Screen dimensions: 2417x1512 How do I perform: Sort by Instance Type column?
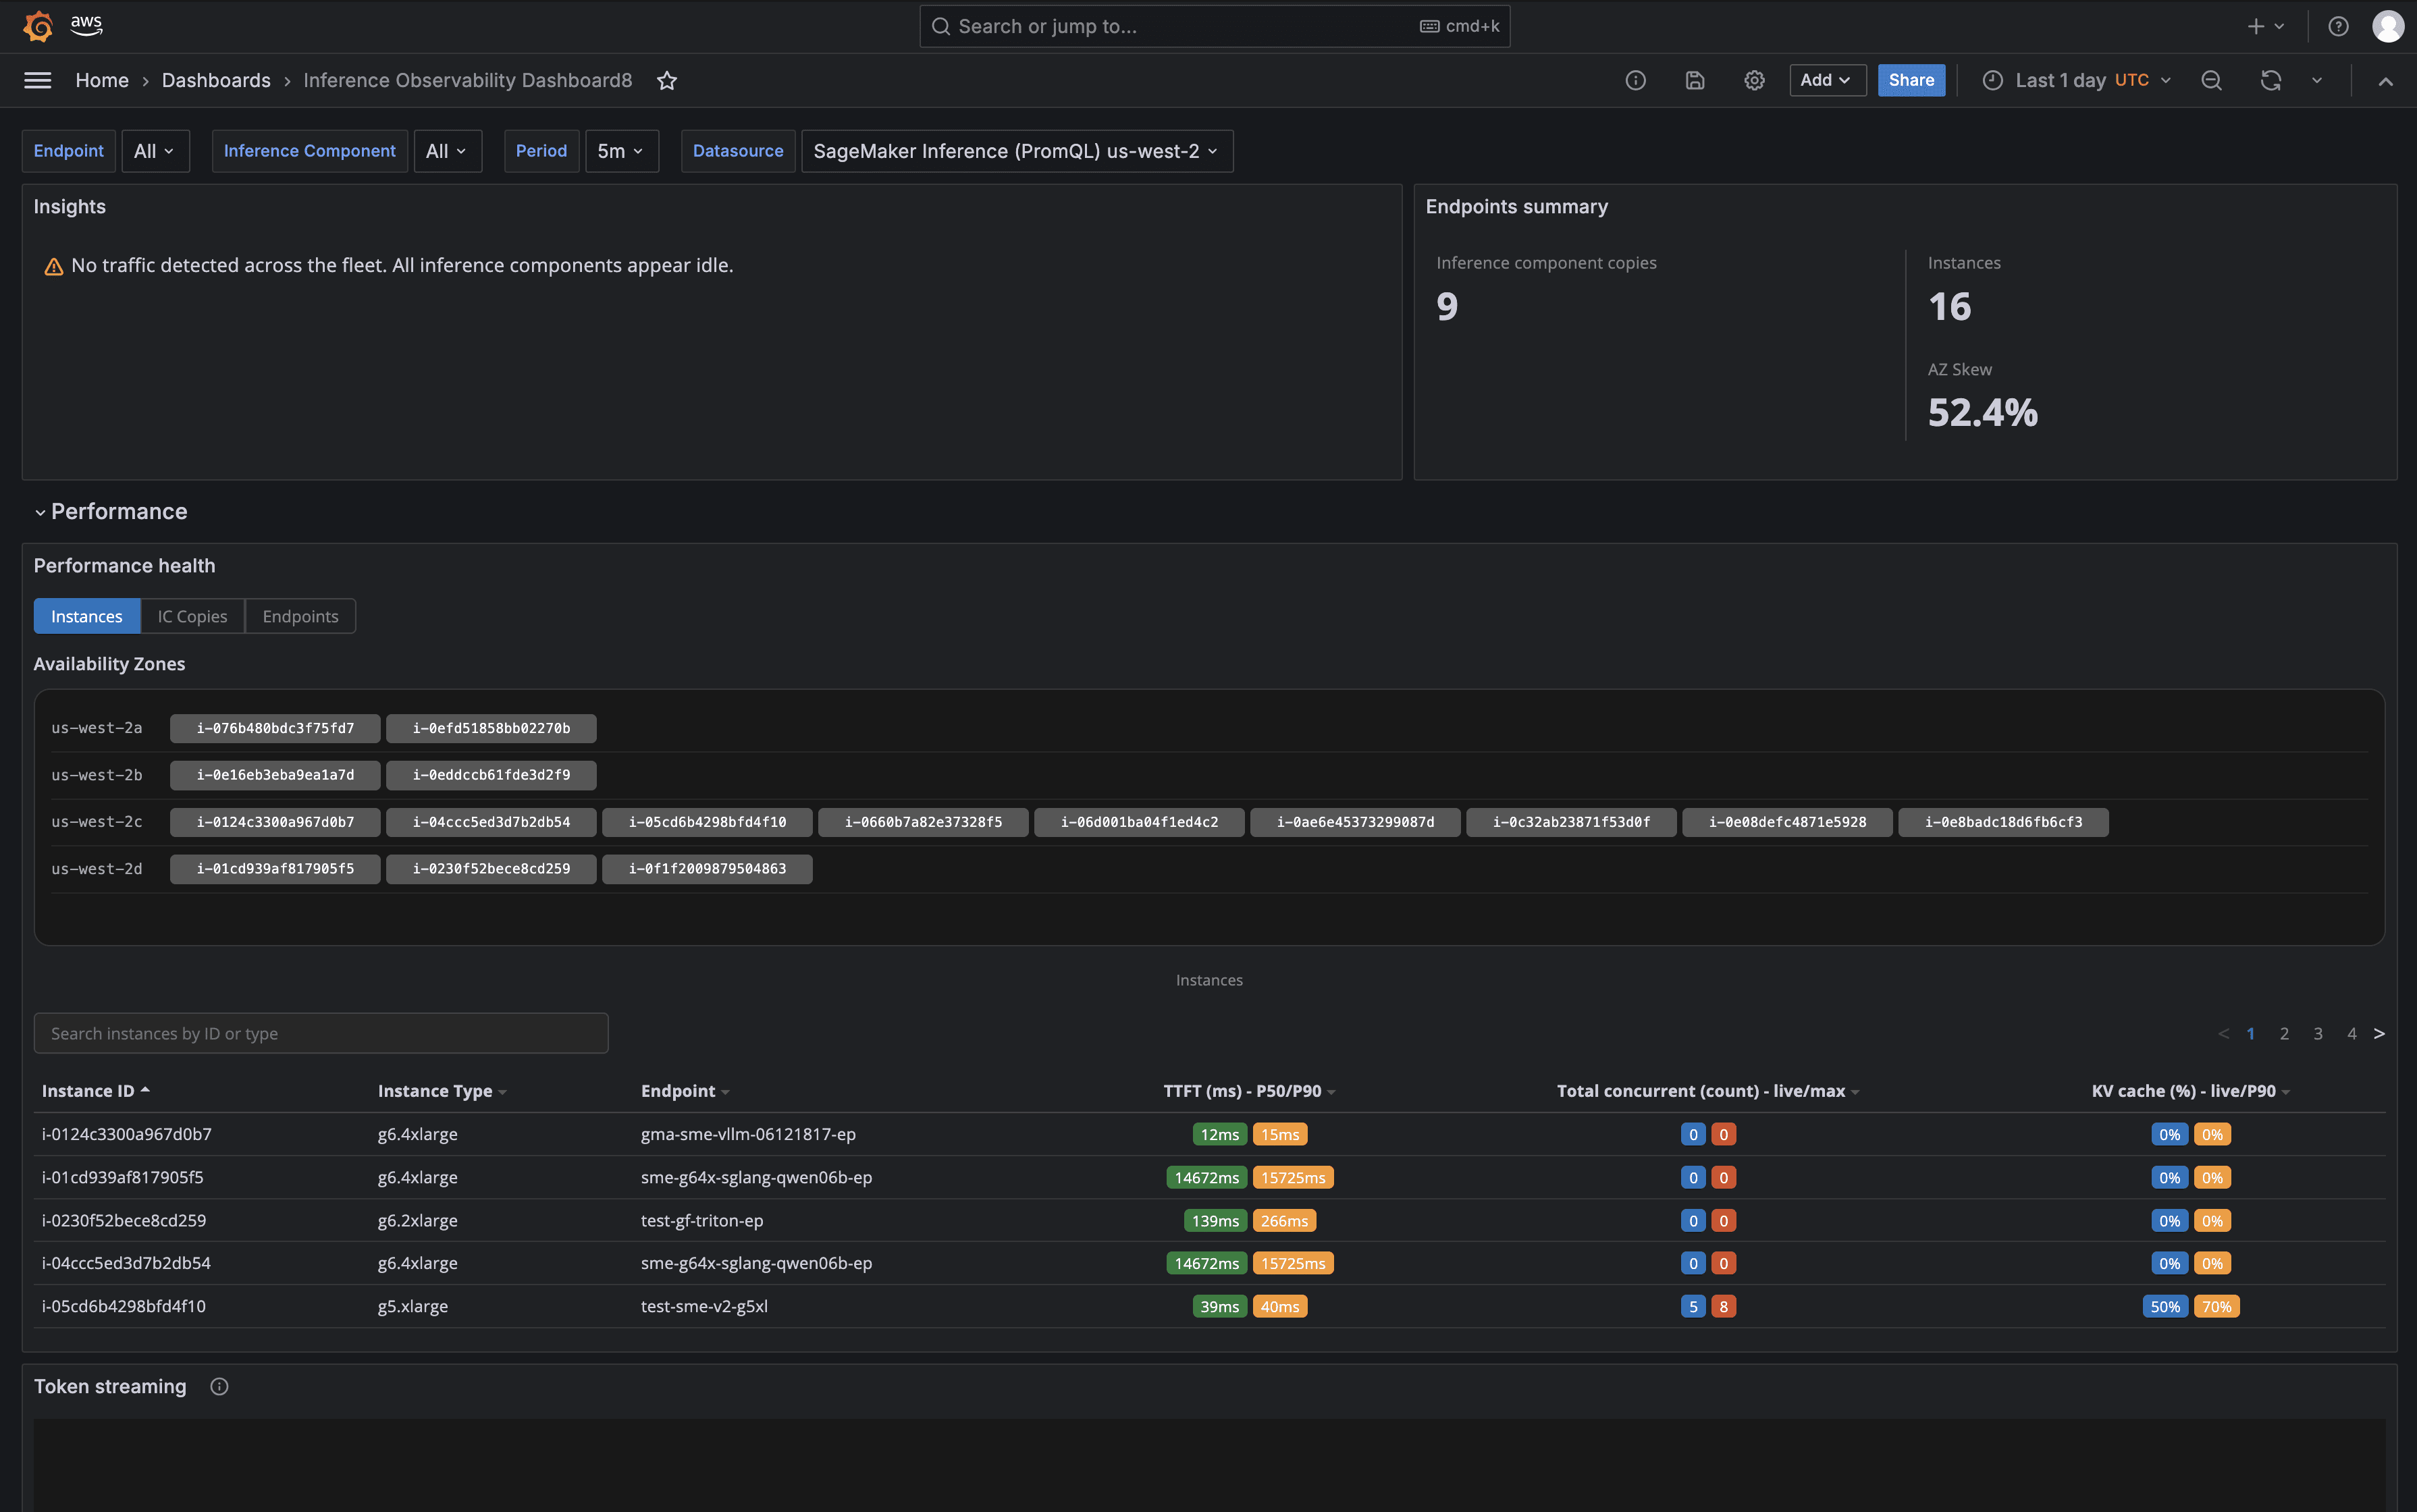click(x=442, y=1091)
